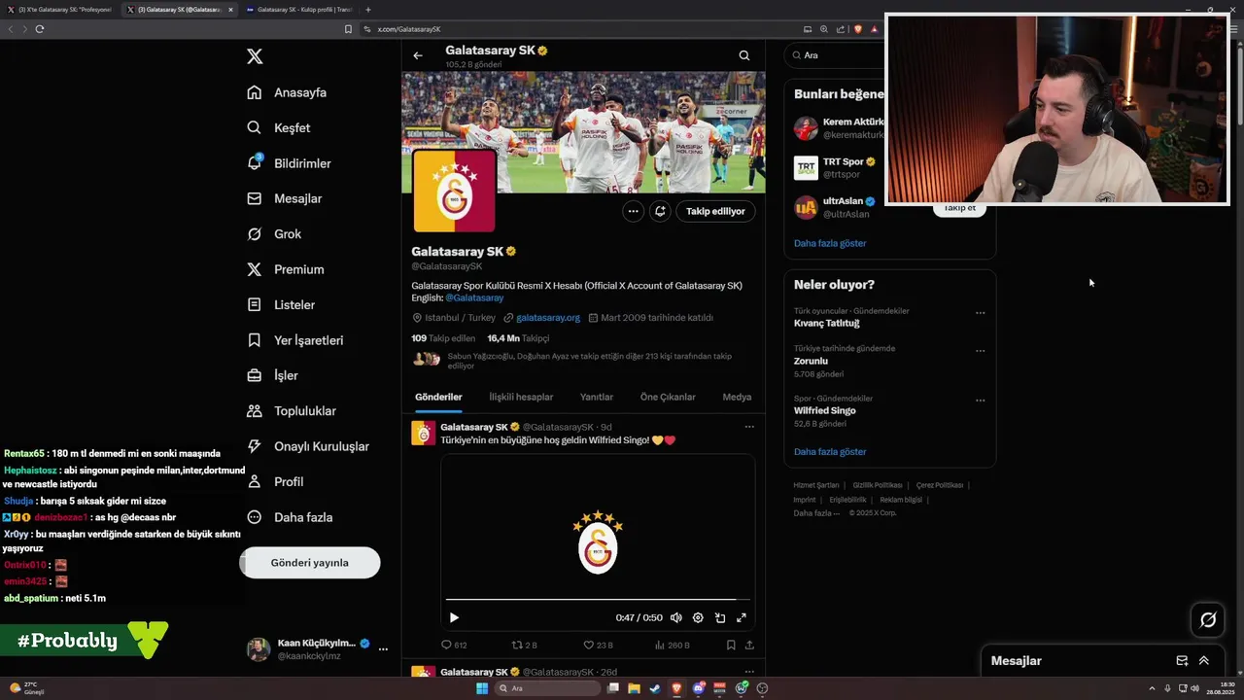Switch to İlişkili hesaplar tab

521,397
